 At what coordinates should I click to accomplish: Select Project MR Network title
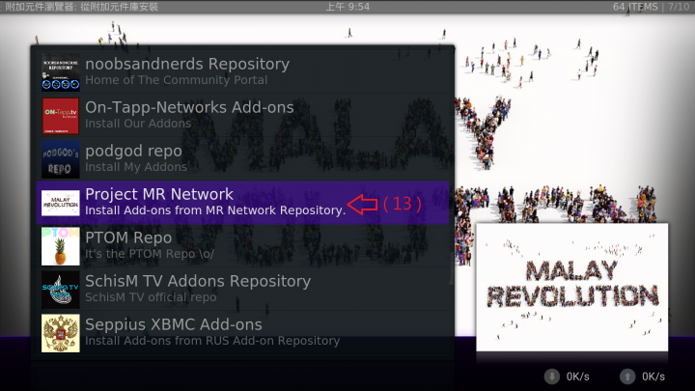pyautogui.click(x=158, y=194)
